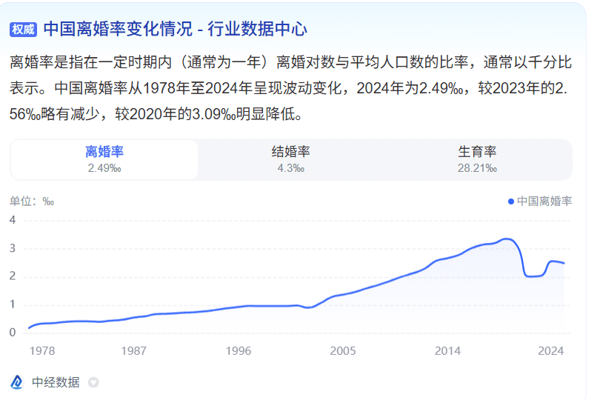Screen dimensions: 600x400
Task: Click the description paragraph about 离婚率
Action: (289, 87)
